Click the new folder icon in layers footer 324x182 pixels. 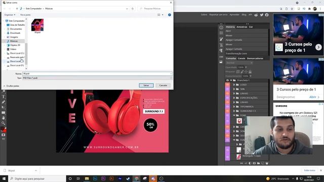(x=258, y=163)
